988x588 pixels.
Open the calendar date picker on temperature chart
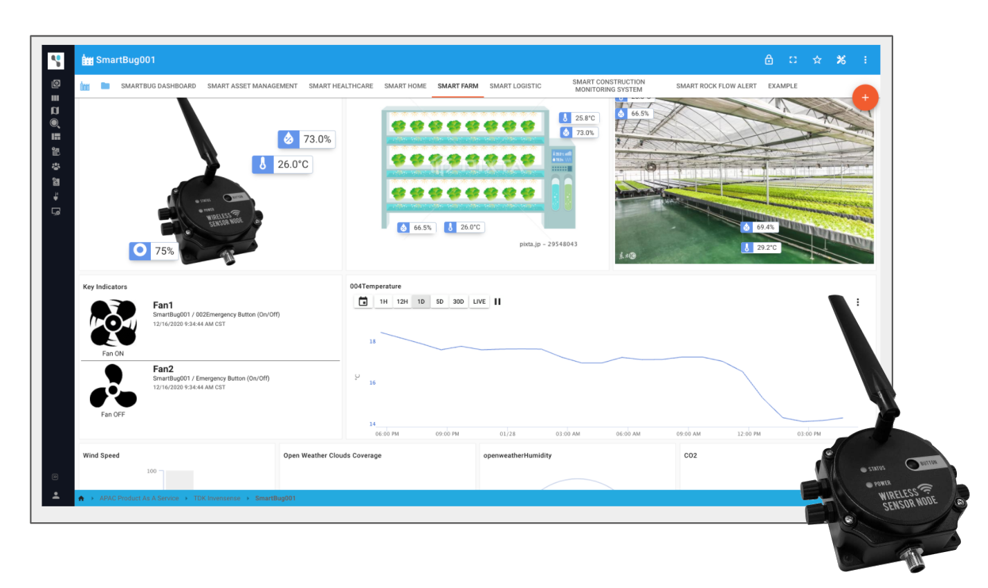pyautogui.click(x=363, y=302)
